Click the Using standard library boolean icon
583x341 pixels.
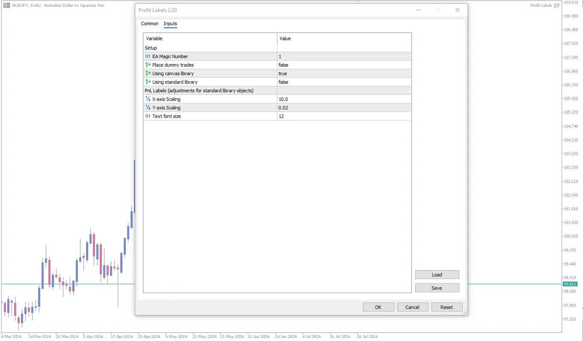point(148,82)
